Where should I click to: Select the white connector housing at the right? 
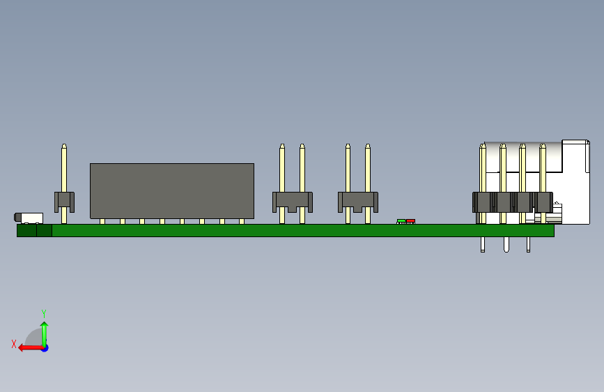coord(576,181)
